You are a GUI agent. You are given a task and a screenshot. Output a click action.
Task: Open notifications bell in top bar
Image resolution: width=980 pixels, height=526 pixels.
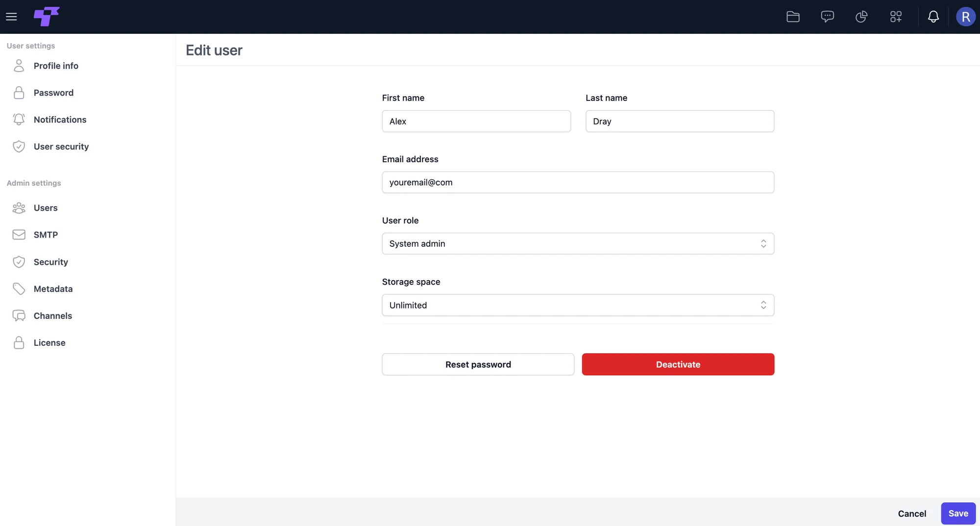tap(933, 17)
